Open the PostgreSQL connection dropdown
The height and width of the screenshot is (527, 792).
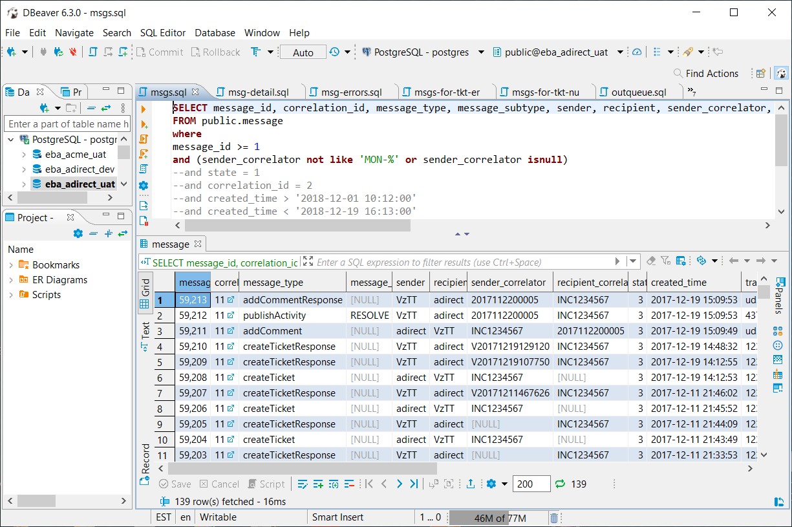[480, 52]
